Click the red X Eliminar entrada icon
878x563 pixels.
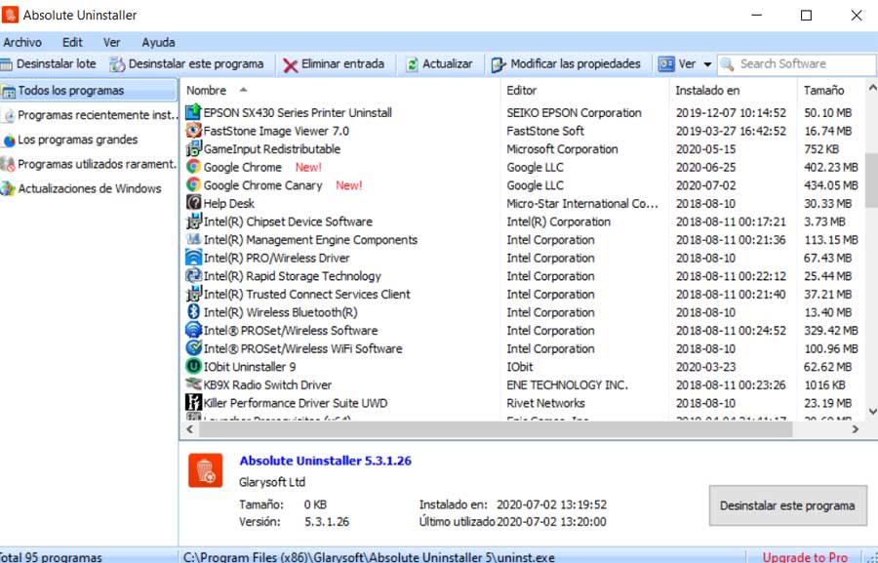point(290,65)
